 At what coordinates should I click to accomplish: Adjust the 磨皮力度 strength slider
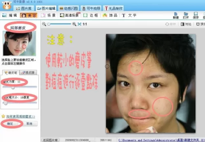(13, 87)
